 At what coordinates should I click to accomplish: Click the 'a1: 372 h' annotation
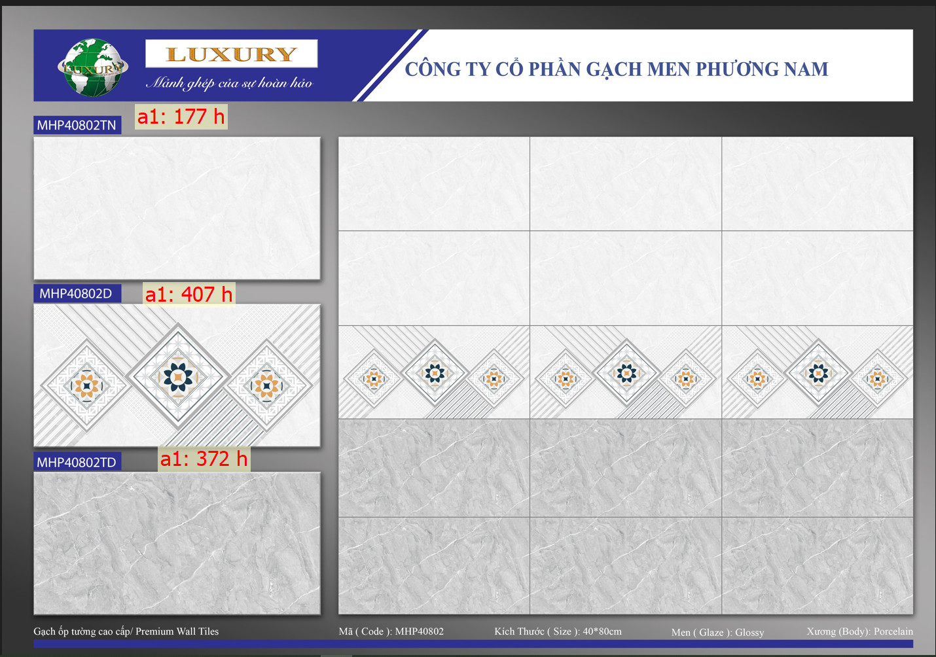coord(204,459)
